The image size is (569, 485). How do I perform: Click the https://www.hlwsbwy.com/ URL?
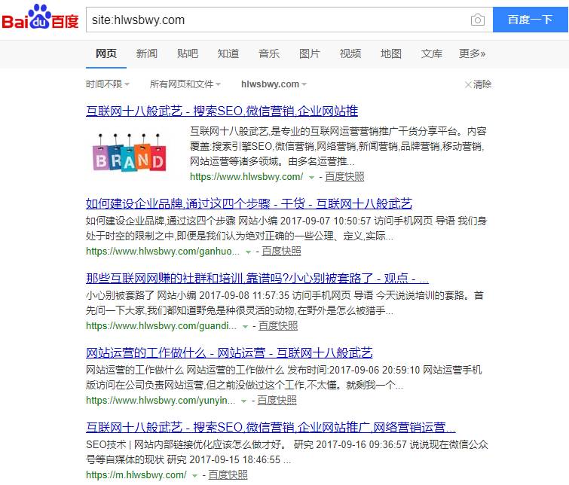tap(246, 177)
